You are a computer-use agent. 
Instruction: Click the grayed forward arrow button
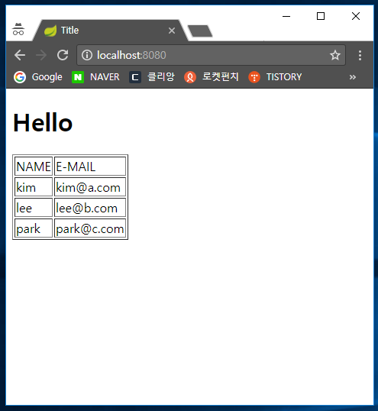click(x=41, y=55)
